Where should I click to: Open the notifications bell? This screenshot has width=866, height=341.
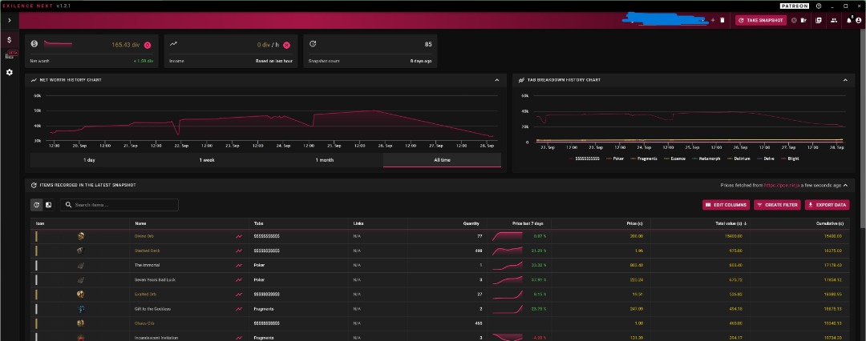pyautogui.click(x=848, y=20)
